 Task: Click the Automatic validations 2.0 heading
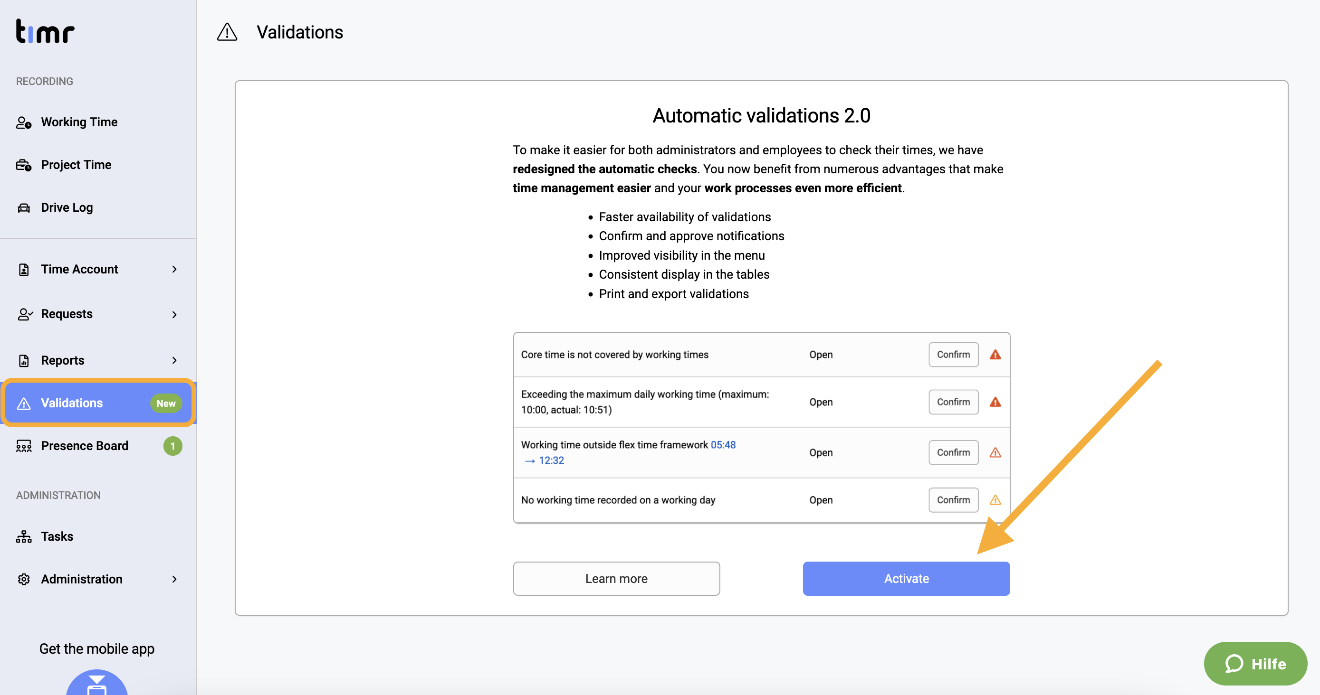[x=761, y=116]
